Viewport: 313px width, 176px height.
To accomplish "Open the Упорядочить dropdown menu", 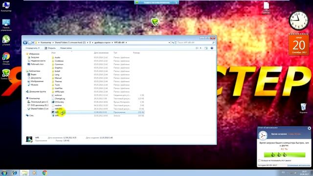I will tap(32, 48).
